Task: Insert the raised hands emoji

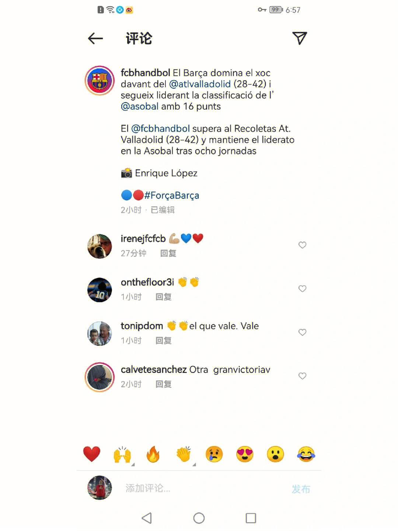Action: pos(122,454)
